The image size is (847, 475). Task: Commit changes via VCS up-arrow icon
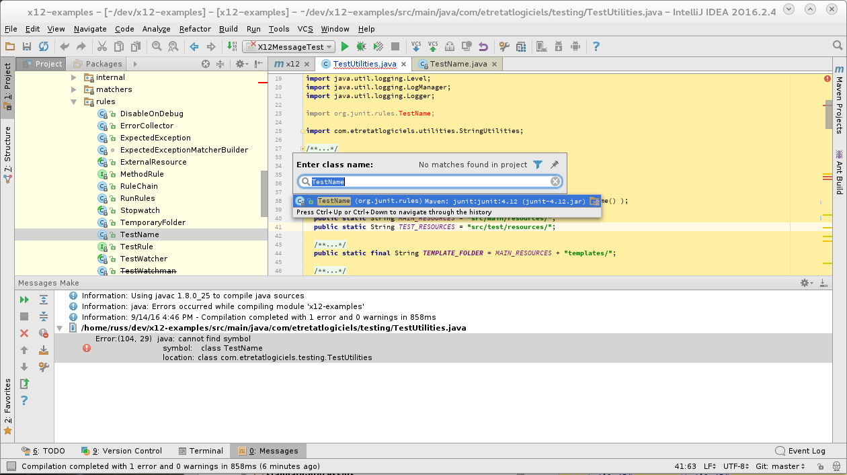(433, 46)
